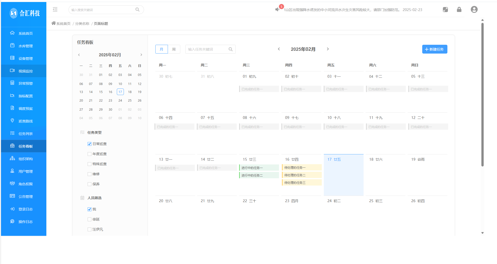Click the notification speaker icon with badge
The width and height of the screenshot is (497, 264).
click(277, 9)
